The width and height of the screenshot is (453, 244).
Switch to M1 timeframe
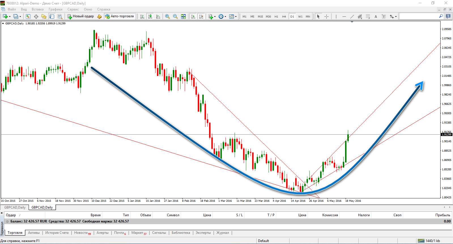point(244,16)
